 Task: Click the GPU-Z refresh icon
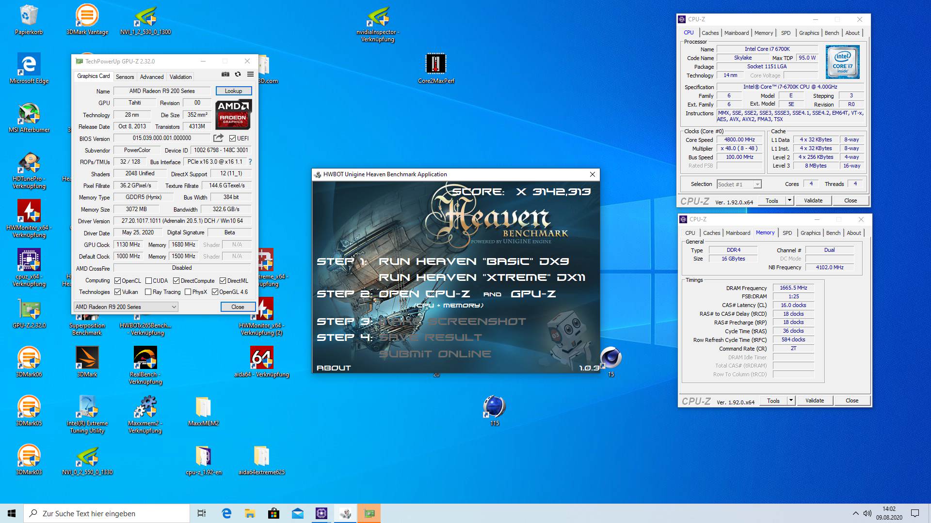coord(238,74)
